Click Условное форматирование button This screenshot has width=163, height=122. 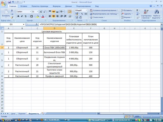click(x=103, y=10)
